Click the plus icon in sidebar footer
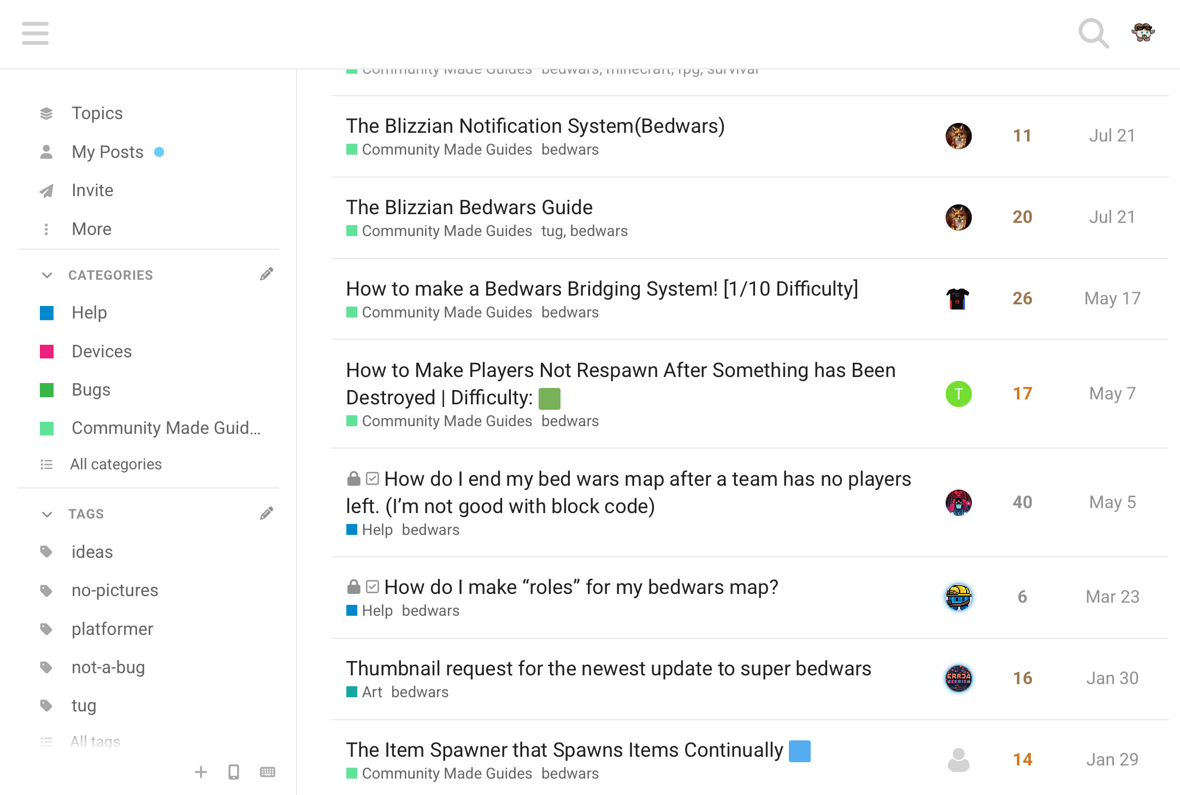Image resolution: width=1180 pixels, height=795 pixels. pyautogui.click(x=201, y=772)
